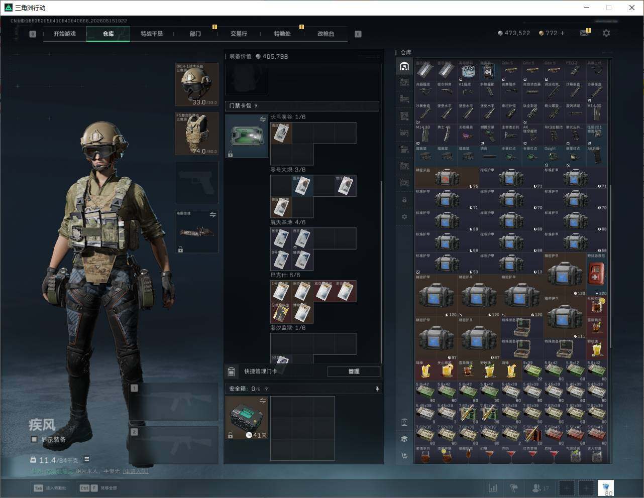Select the green key card case
This screenshot has height=498, width=644.
(x=246, y=136)
